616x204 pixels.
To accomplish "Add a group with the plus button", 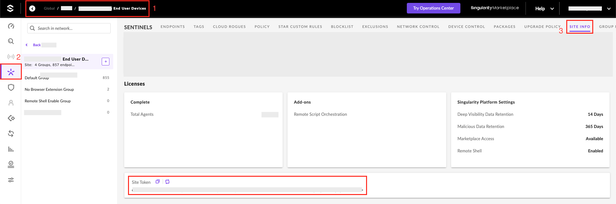I will pyautogui.click(x=106, y=61).
